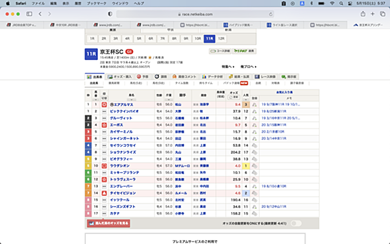This screenshot has height=244, width=390.
Task: Click favorite register icon in イッツクール row
Action: coord(254,200)
